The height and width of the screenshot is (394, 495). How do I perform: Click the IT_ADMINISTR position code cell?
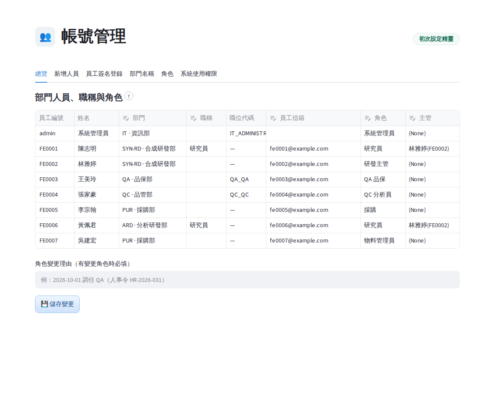point(246,134)
